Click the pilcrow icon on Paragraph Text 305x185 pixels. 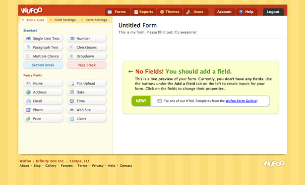tap(28, 47)
